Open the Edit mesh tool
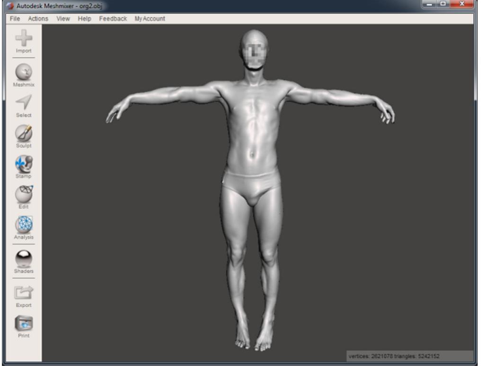Image resolution: width=487 pixels, height=366 pixels. point(24,197)
